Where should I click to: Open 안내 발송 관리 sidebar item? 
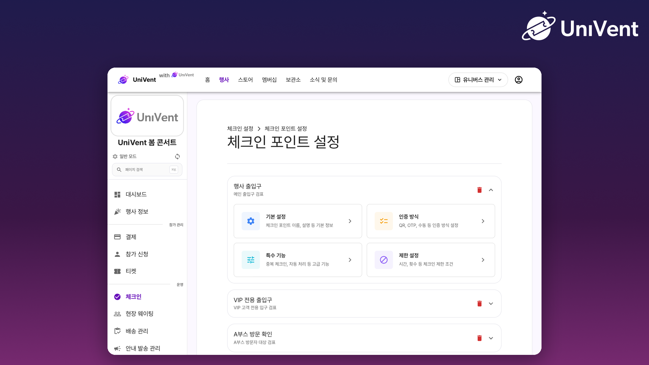click(147, 348)
